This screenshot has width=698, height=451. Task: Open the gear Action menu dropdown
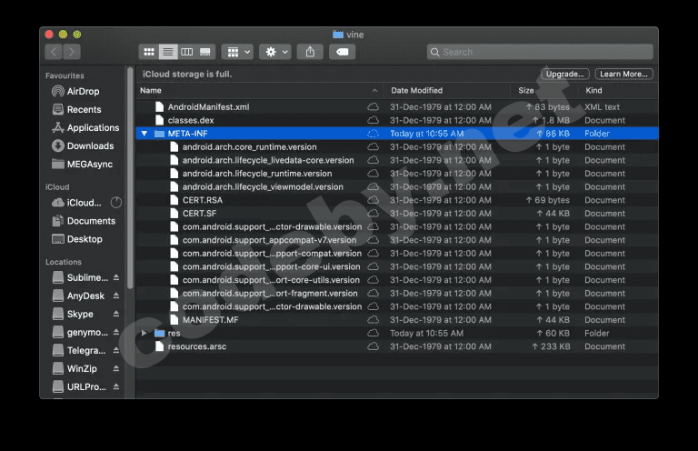point(274,52)
